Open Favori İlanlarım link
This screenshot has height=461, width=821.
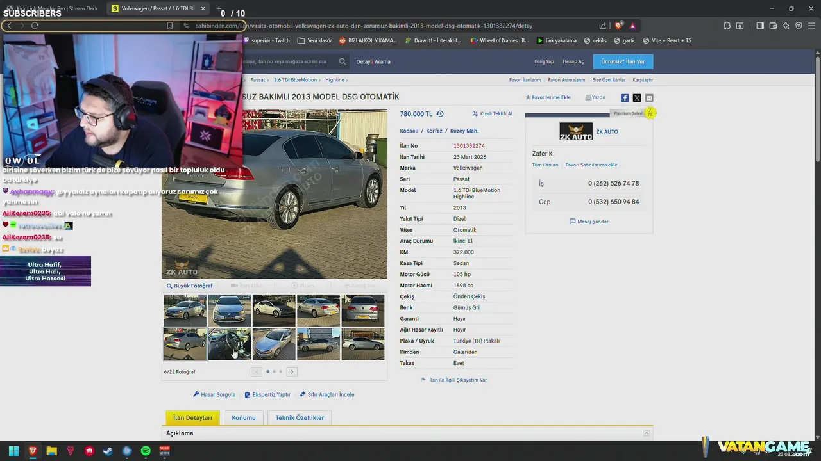pos(525,80)
